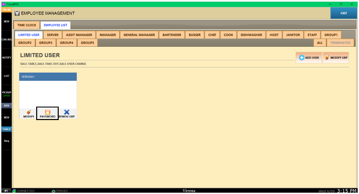This screenshot has width=359, height=194.
Task: Select the DISHWASHER group tab
Action: (251, 35)
